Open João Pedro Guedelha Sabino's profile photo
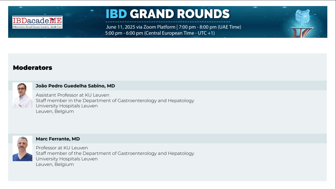 tap(22, 95)
